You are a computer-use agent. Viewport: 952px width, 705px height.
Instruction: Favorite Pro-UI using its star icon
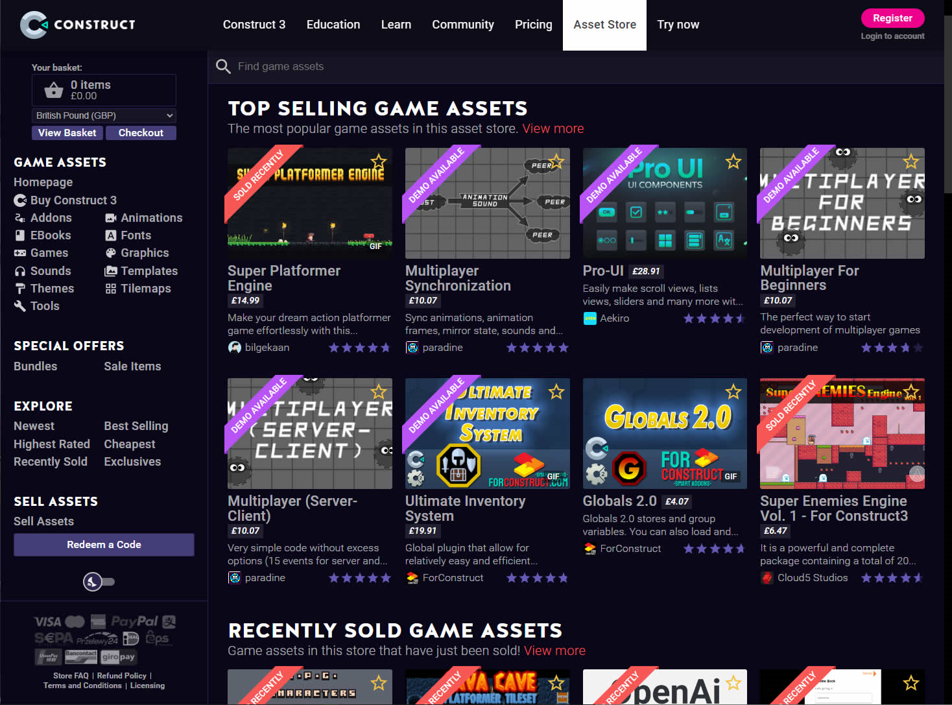(733, 161)
